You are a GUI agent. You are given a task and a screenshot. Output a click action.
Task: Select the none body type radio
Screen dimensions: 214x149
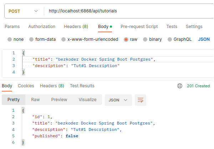click(10, 39)
